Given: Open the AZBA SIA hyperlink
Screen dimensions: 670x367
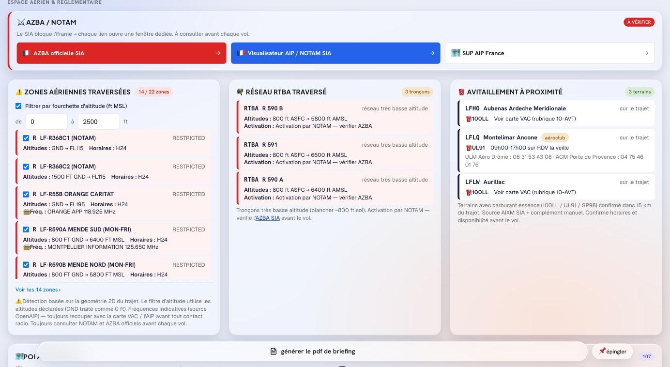Looking at the screenshot, I should (x=268, y=218).
